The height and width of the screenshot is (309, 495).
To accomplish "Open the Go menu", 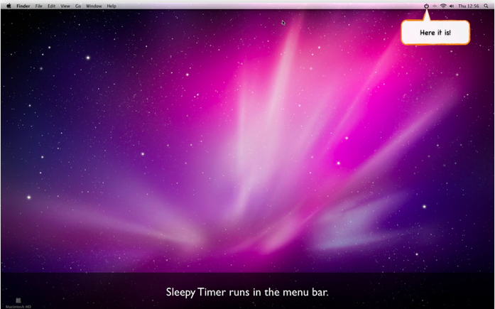I will 78,6.
